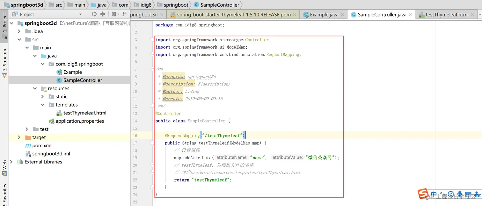482x206 pixels.
Task: Click the "/testThymeleaf" string in RequestMapping
Action: [x=222, y=136]
